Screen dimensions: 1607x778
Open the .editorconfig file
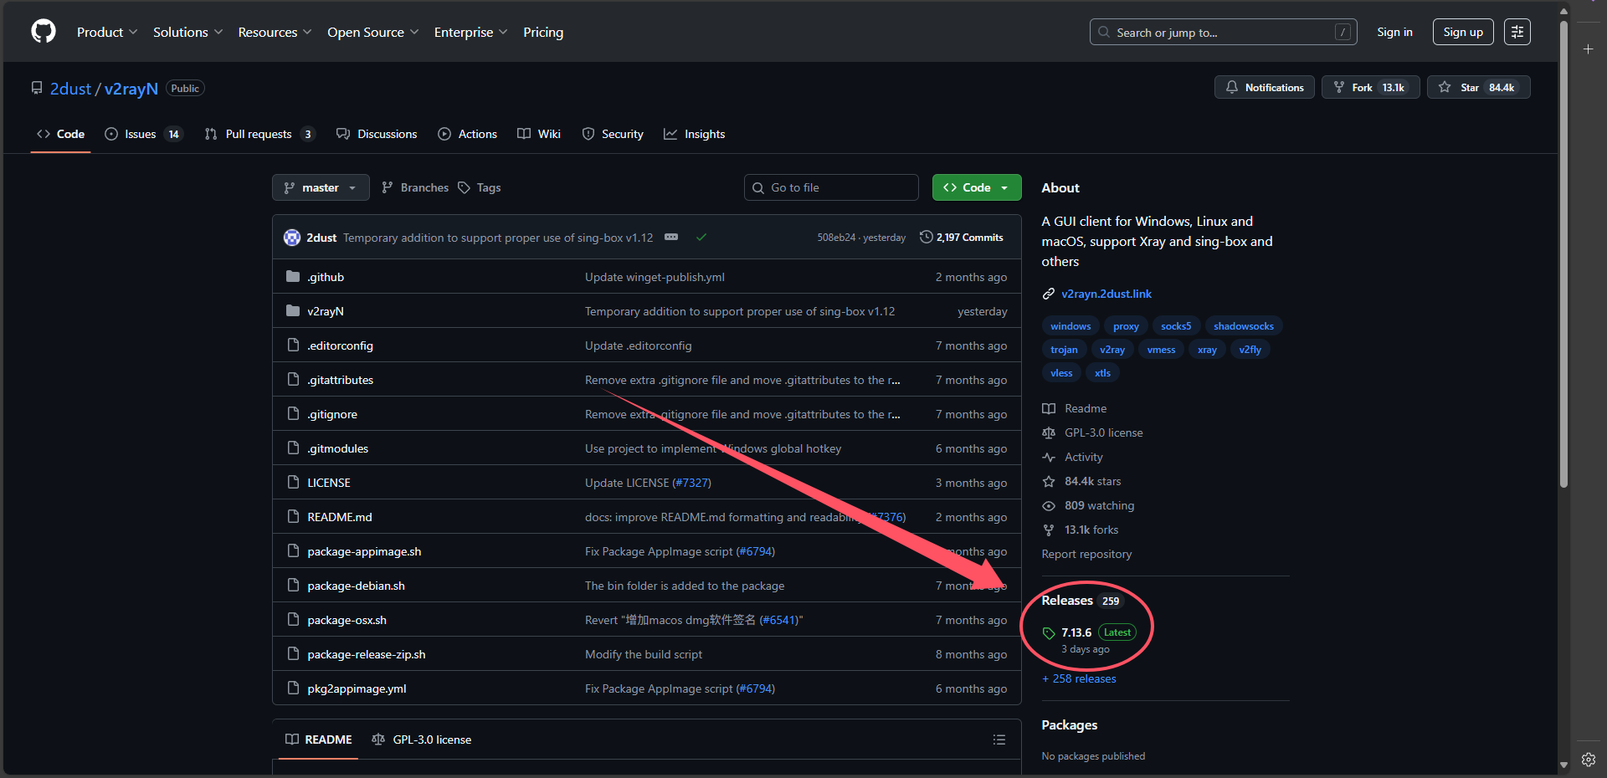[340, 345]
